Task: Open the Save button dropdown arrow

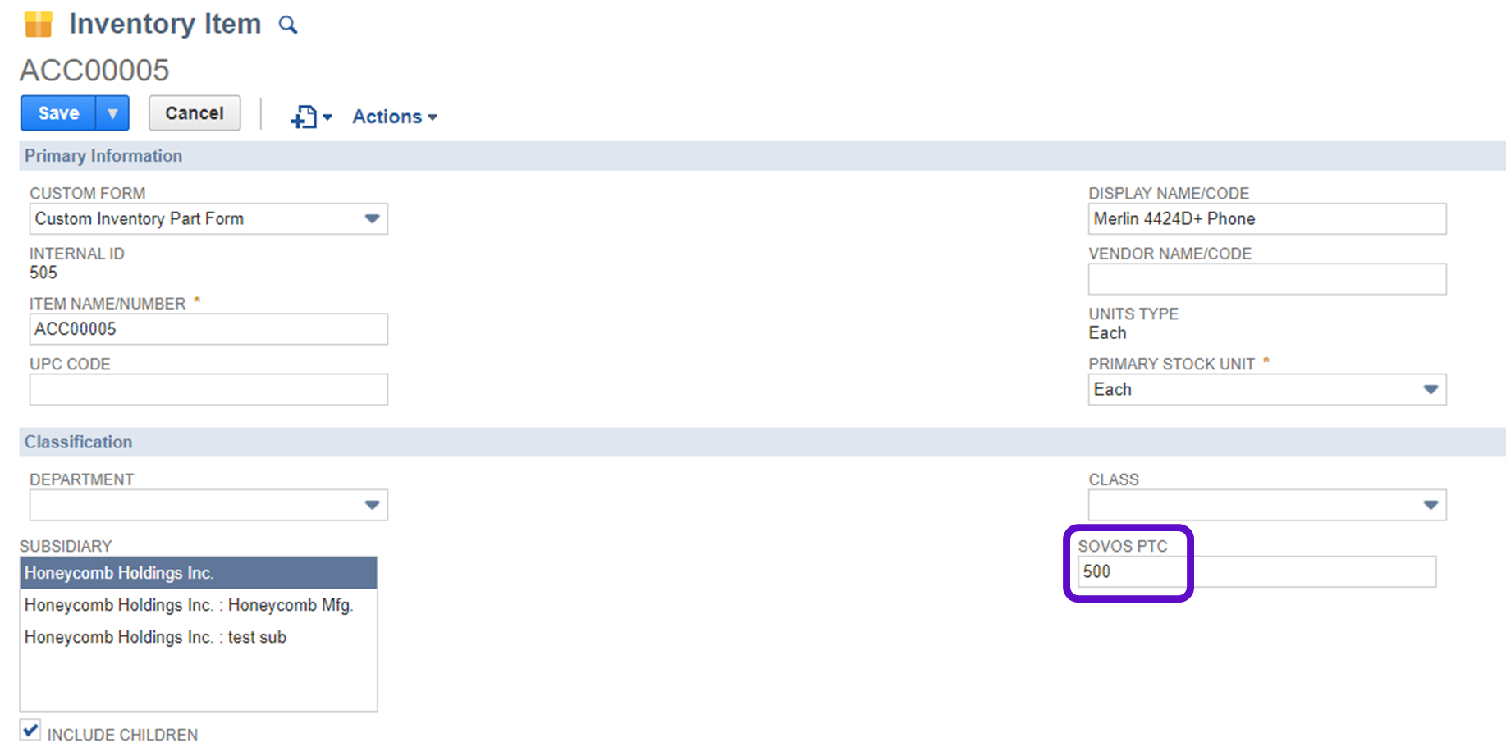Action: tap(112, 113)
